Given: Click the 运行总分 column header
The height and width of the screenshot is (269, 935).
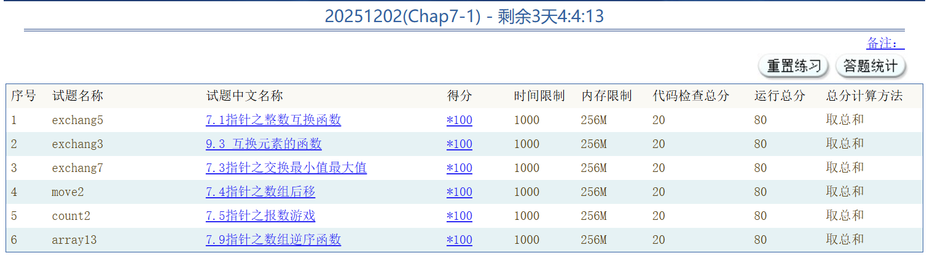Looking at the screenshot, I should pyautogui.click(x=780, y=96).
